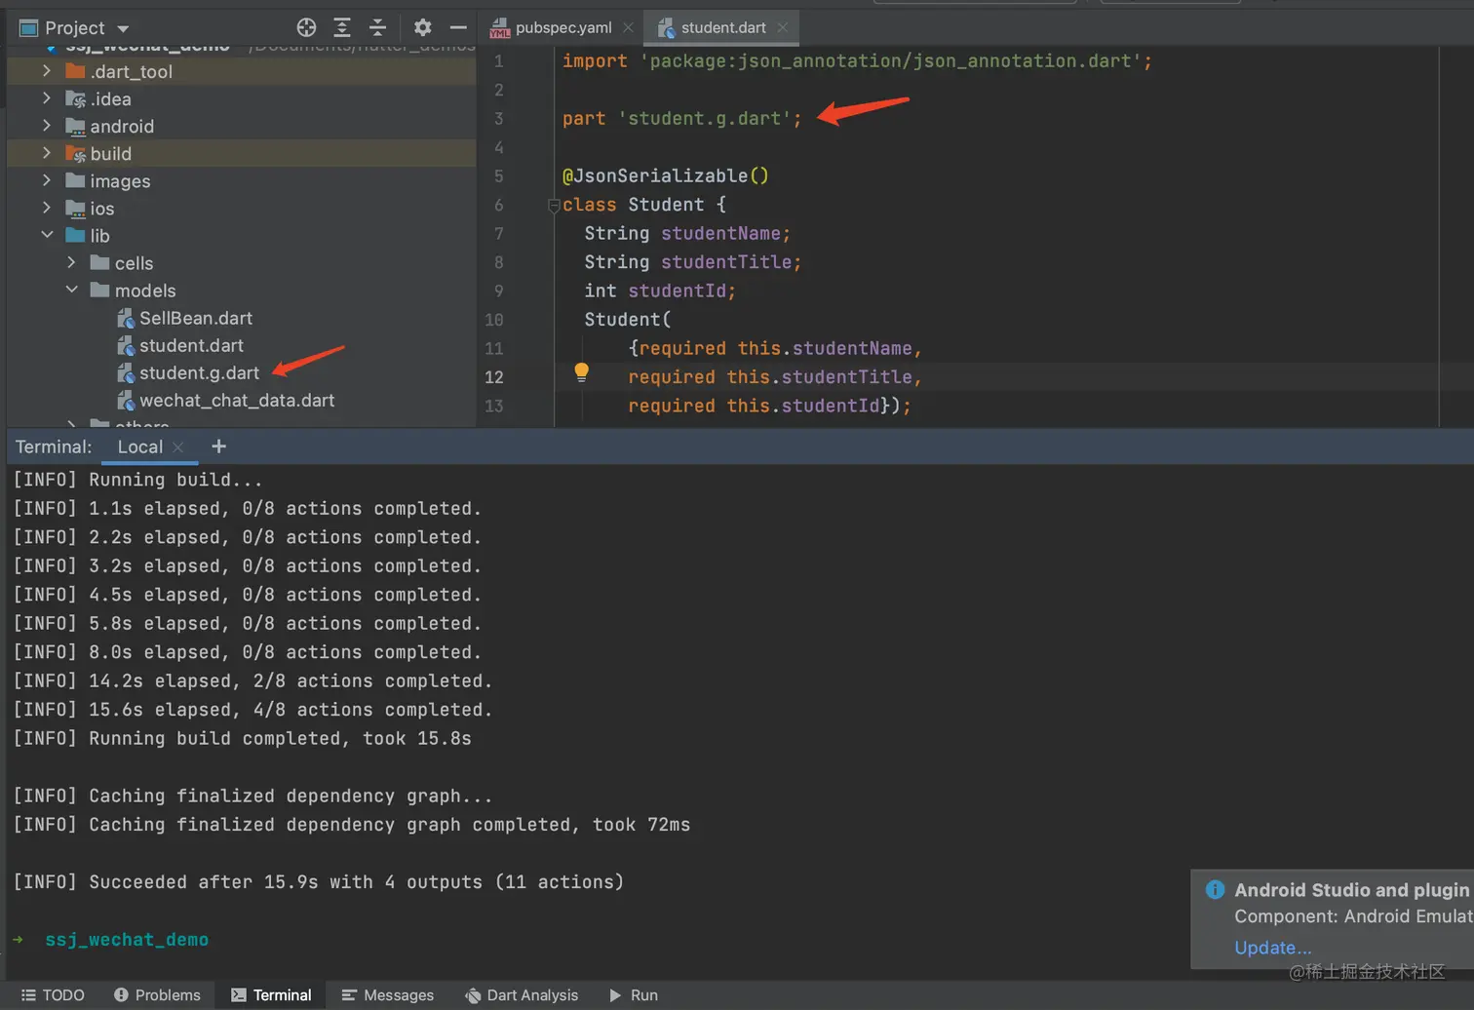Open Project panel settings gear

pyautogui.click(x=422, y=27)
